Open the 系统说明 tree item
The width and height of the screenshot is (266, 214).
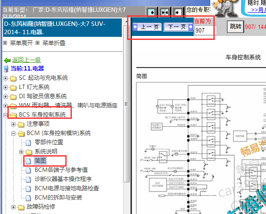pos(46,151)
